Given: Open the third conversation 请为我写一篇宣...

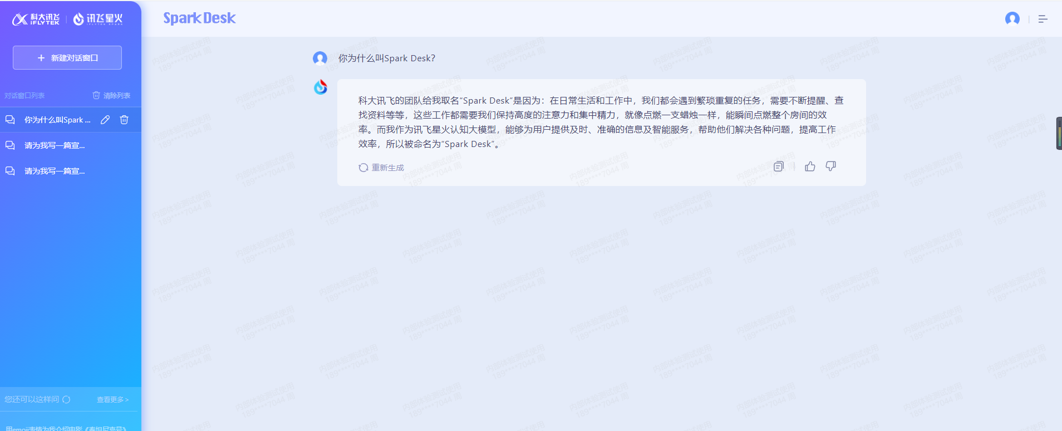Looking at the screenshot, I should click(x=55, y=171).
